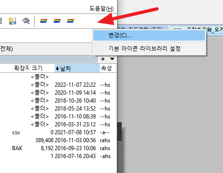Click the BAK extension in the file list

17,148
